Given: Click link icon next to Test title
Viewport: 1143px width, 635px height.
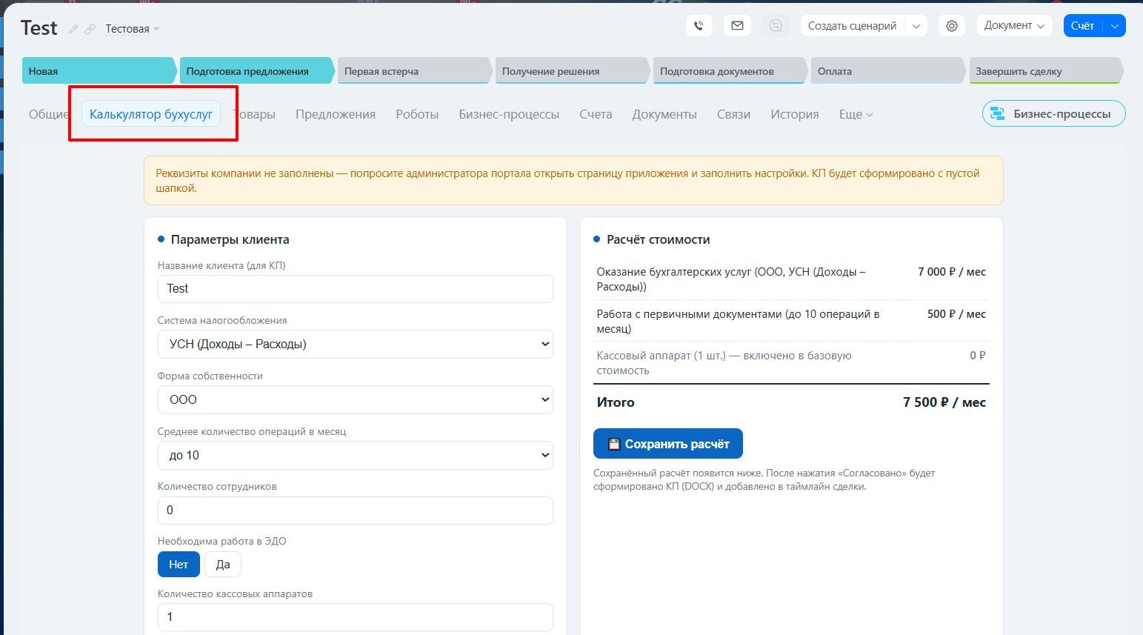Looking at the screenshot, I should pos(90,30).
